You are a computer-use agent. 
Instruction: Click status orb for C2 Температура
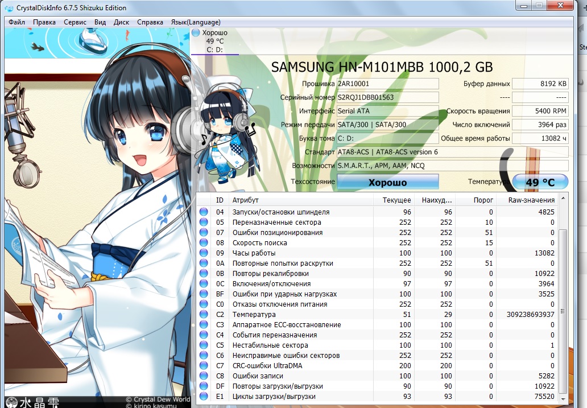pyautogui.click(x=204, y=314)
